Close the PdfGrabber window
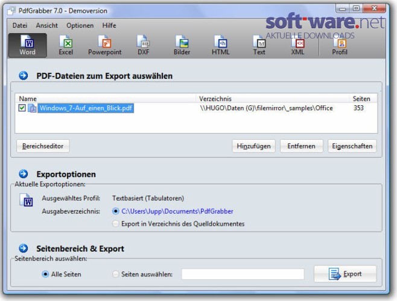 [374, 8]
